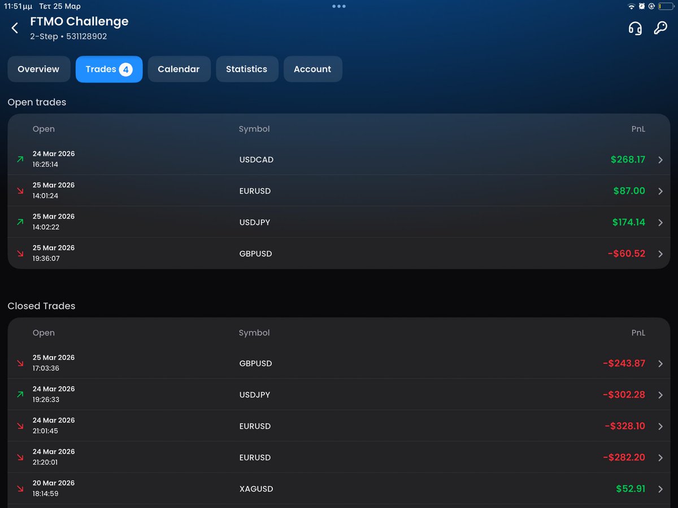This screenshot has height=508, width=678.
Task: Tap Open column header in Closed Trades
Action: [x=44, y=333]
